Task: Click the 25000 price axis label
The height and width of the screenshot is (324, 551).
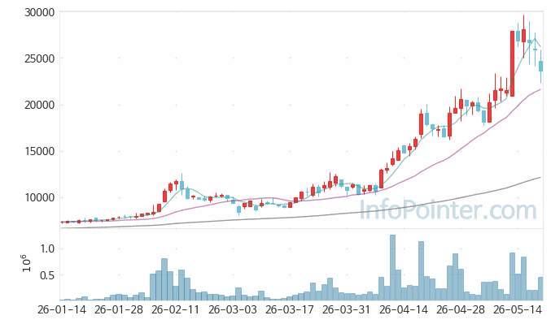Action: 40,58
